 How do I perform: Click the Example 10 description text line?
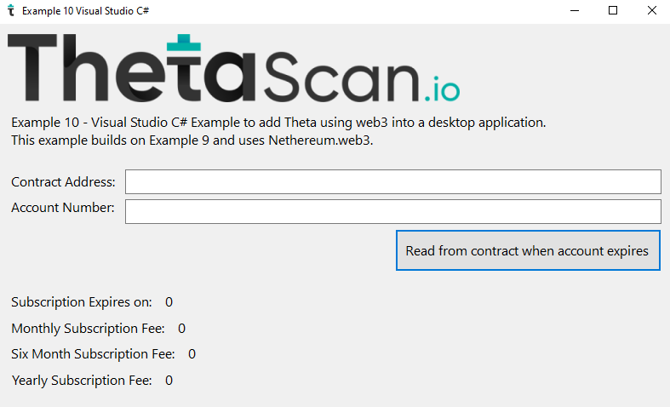point(278,123)
